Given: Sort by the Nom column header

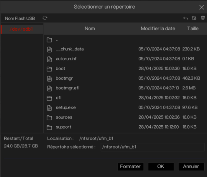Looking at the screenshot, I should coord(90,29).
